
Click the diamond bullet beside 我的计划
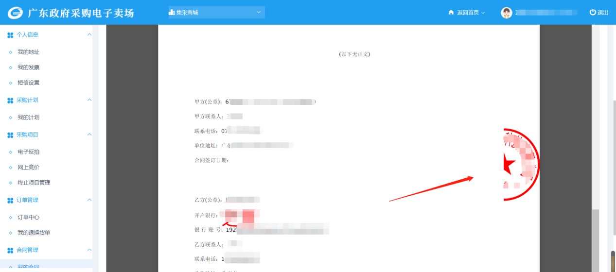tap(11, 118)
